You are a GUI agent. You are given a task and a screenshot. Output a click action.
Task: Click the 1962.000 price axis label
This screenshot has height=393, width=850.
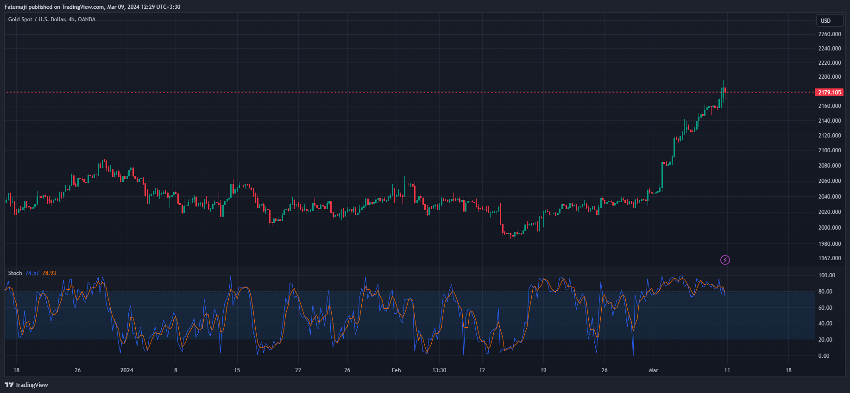click(x=830, y=258)
